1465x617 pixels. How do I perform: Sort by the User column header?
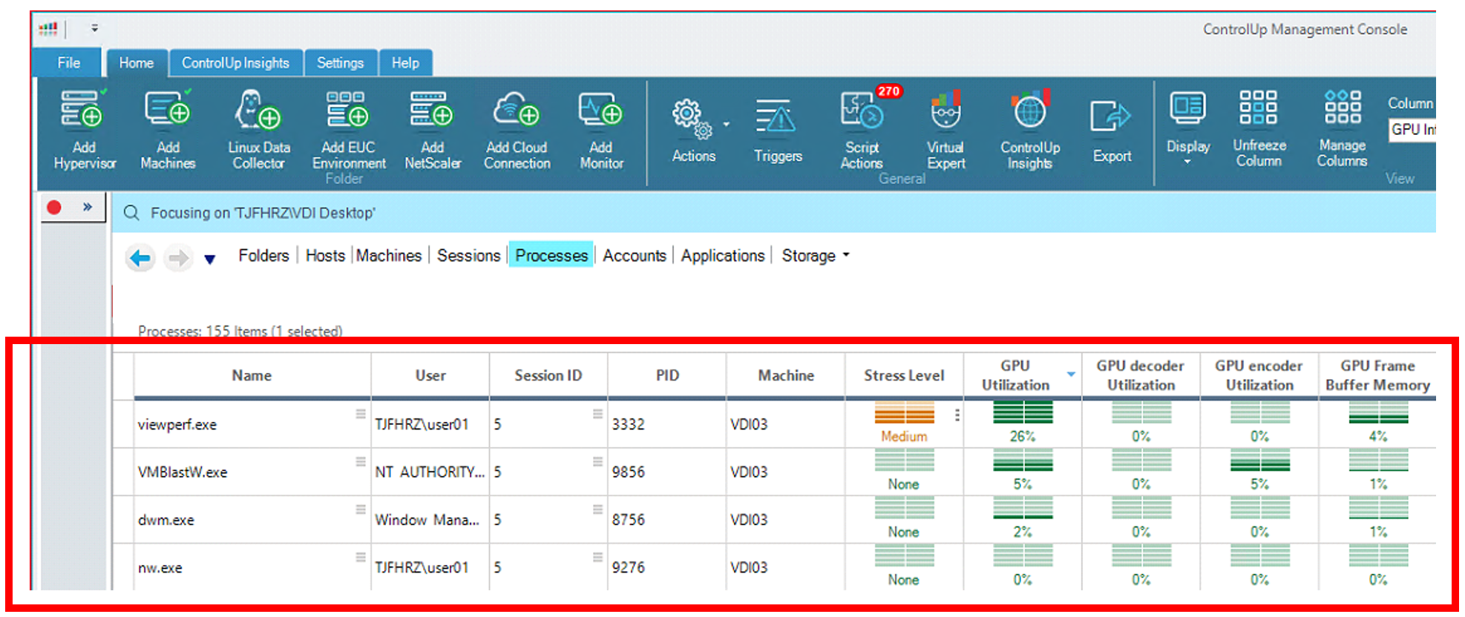click(430, 375)
